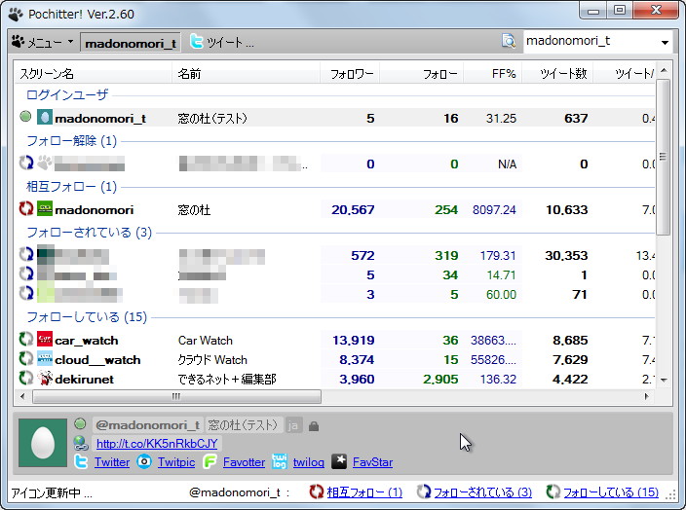Click the 8097.24 FF% value
Screen dimensions: 686x510
coord(494,210)
